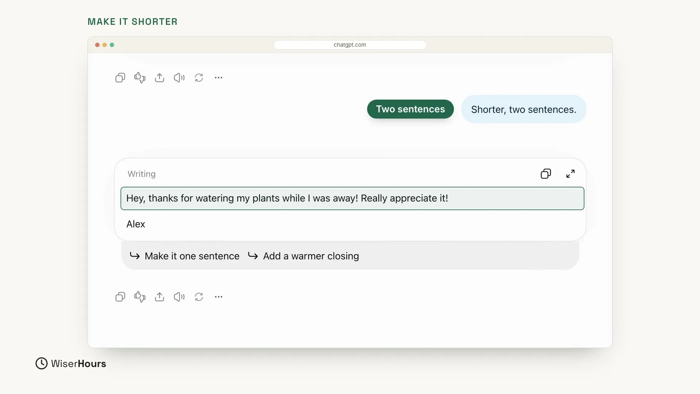Click the WiserHours logo
The width and height of the screenshot is (700, 394).
(x=71, y=363)
